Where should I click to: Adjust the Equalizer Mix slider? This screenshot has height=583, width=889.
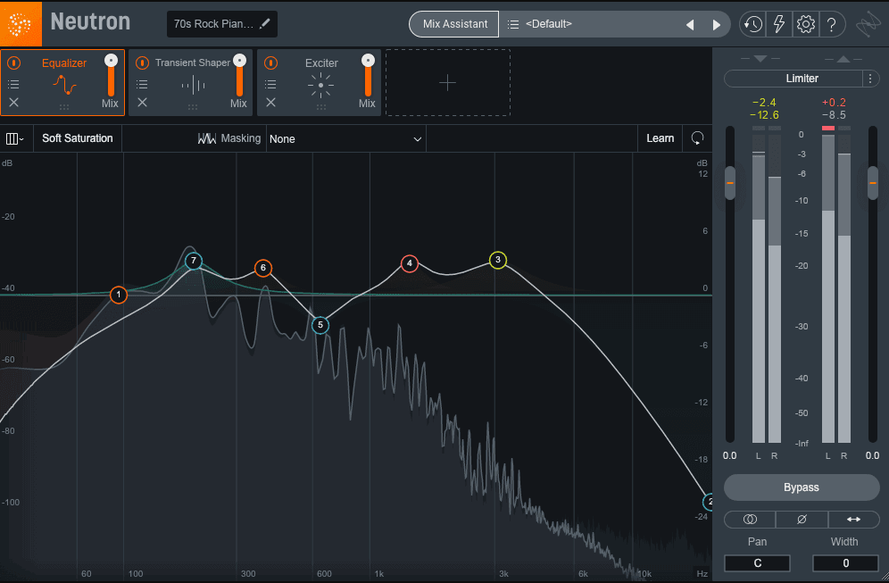point(111,77)
